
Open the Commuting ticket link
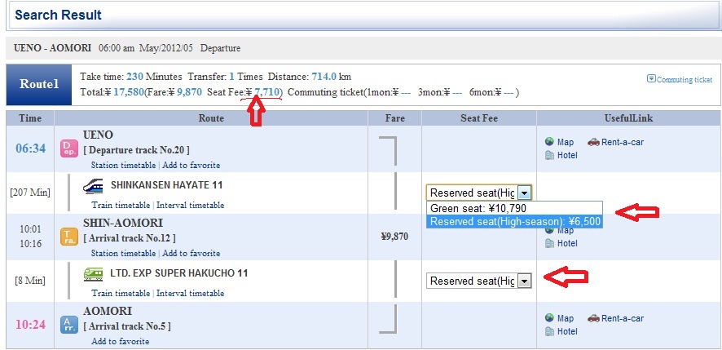(685, 79)
